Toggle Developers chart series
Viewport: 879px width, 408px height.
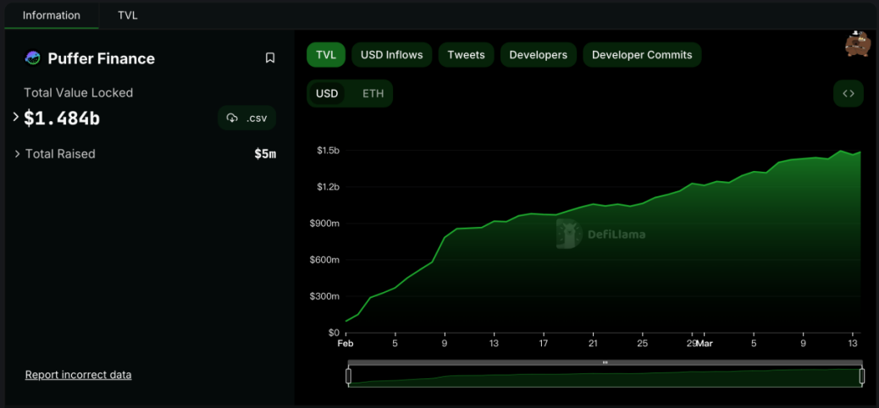539,55
